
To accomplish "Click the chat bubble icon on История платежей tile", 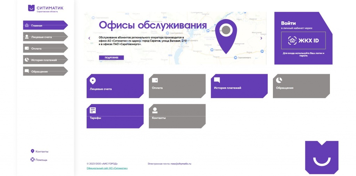I will (x=217, y=80).
